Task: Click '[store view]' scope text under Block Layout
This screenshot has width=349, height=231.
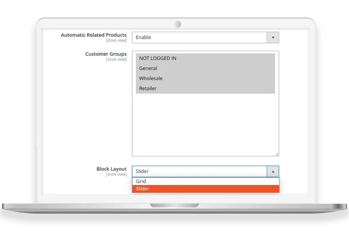Action: [x=116, y=175]
